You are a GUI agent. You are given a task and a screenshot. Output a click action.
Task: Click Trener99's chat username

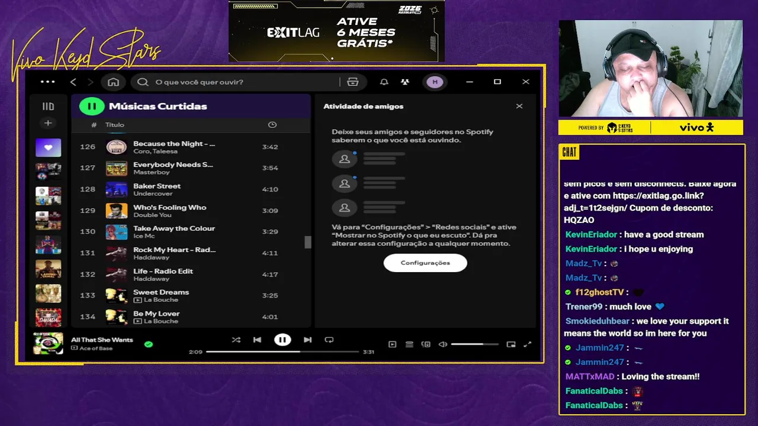tap(584, 306)
